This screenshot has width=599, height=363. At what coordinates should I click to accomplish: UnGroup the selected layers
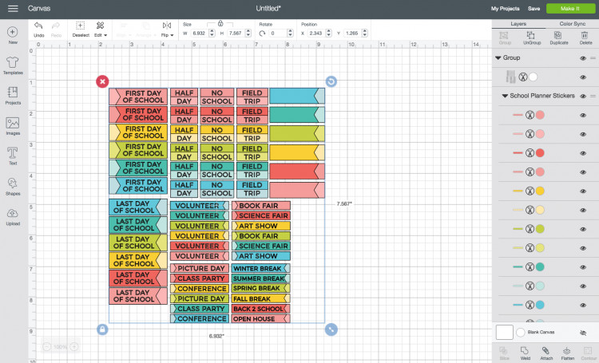click(x=532, y=38)
